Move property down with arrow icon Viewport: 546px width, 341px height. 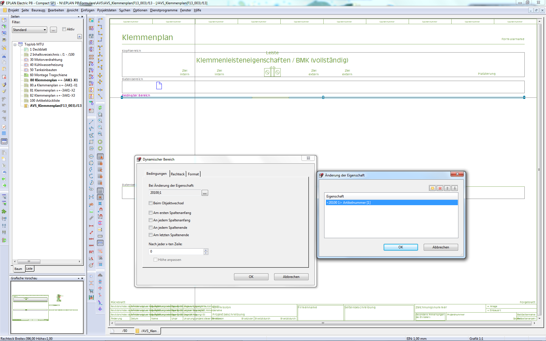click(455, 188)
